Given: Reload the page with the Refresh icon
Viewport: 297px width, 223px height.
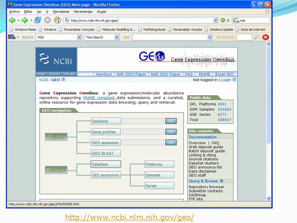Looking at the screenshot, I should (38, 20).
